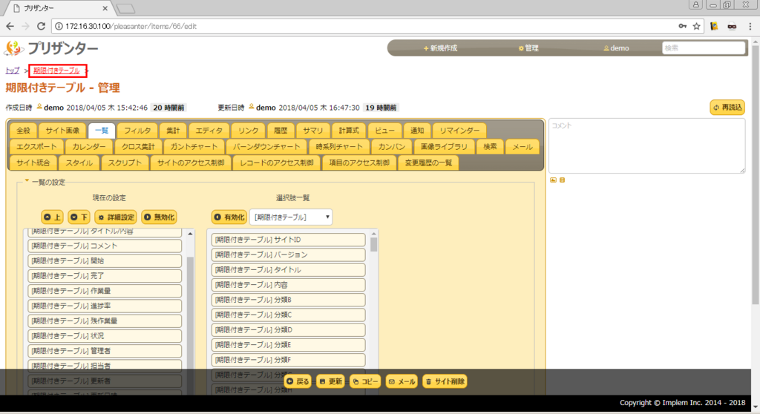760x414 pixels.
Task: Open the 新規作成 menu
Action: click(440, 48)
